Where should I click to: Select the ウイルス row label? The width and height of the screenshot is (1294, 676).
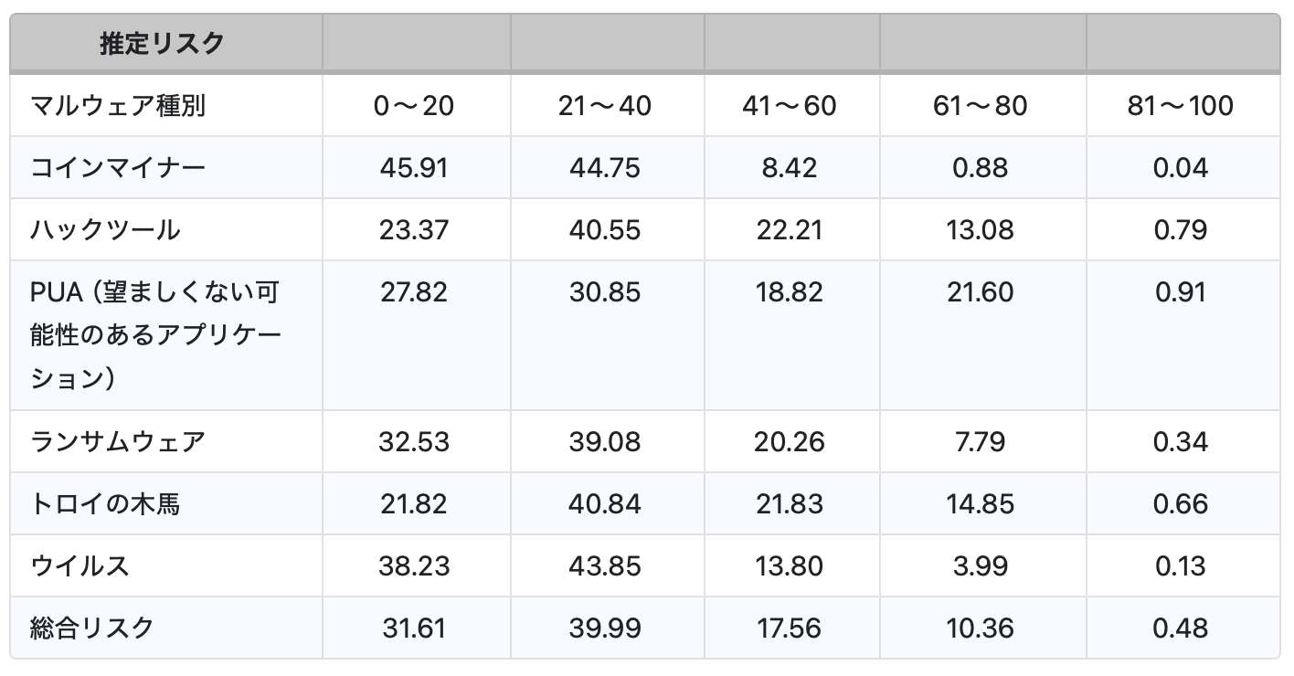point(80,565)
